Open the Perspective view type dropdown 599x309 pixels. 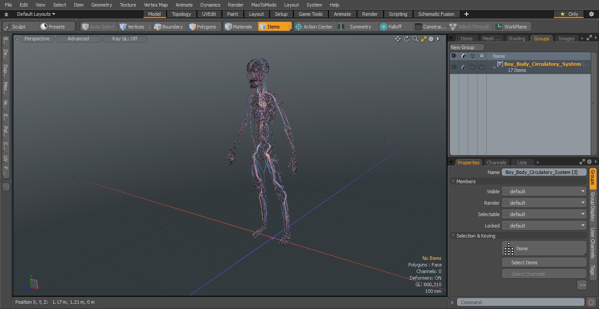(x=37, y=39)
